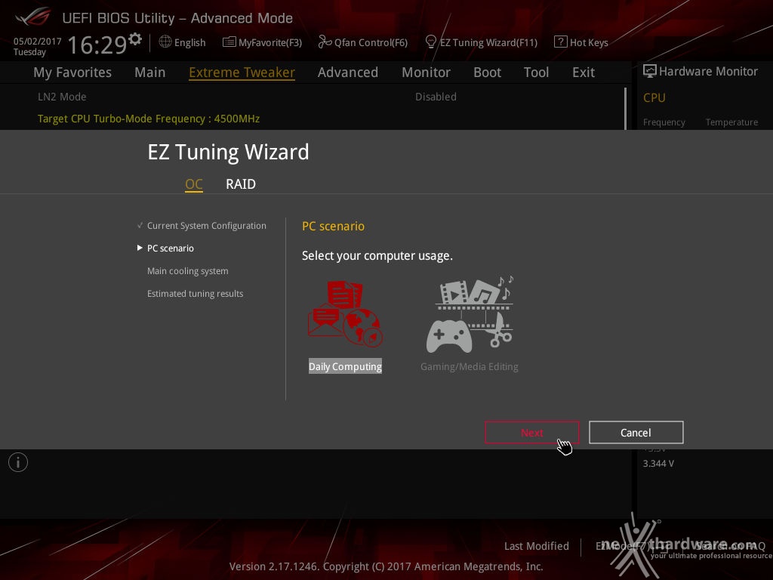Open the settings gear next to clock
The width and height of the screenshot is (773, 580).
coord(135,39)
